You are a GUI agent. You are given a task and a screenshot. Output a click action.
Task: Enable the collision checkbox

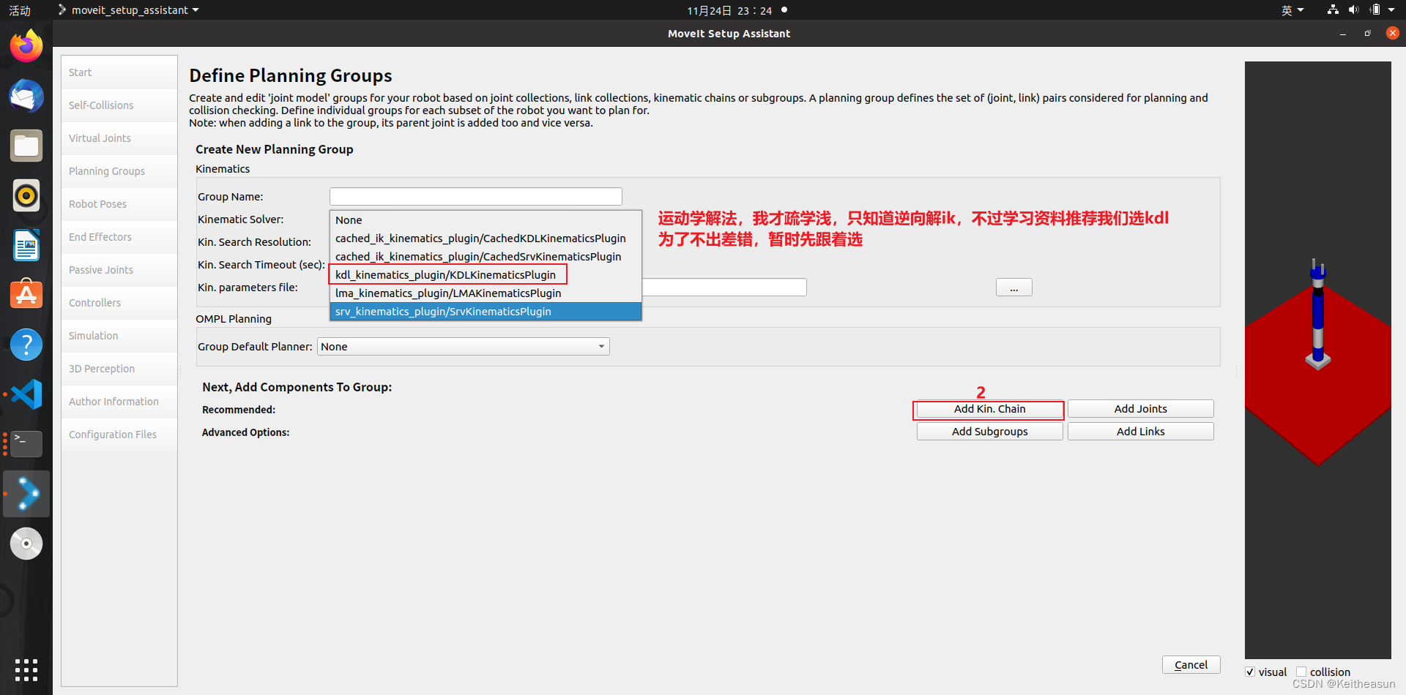click(x=1301, y=672)
